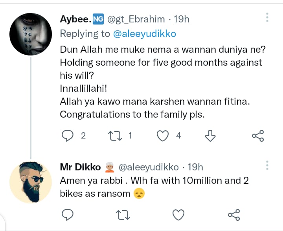Open the @aleeyudikko mention link in reply line
The height and width of the screenshot is (231, 283).
tap(144, 34)
